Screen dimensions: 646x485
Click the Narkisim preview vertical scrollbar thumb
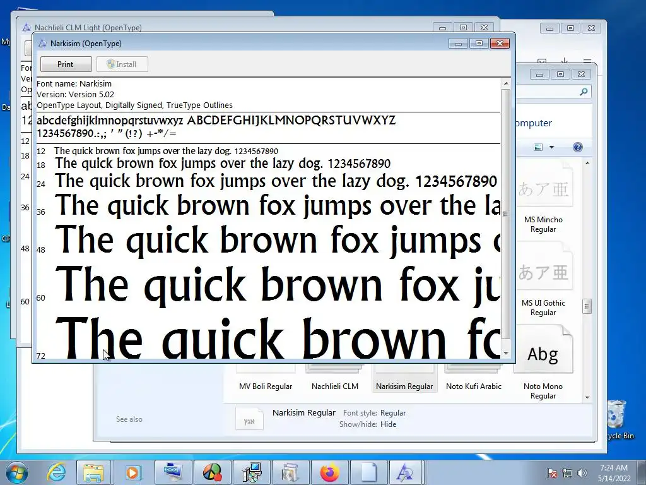pyautogui.click(x=505, y=213)
